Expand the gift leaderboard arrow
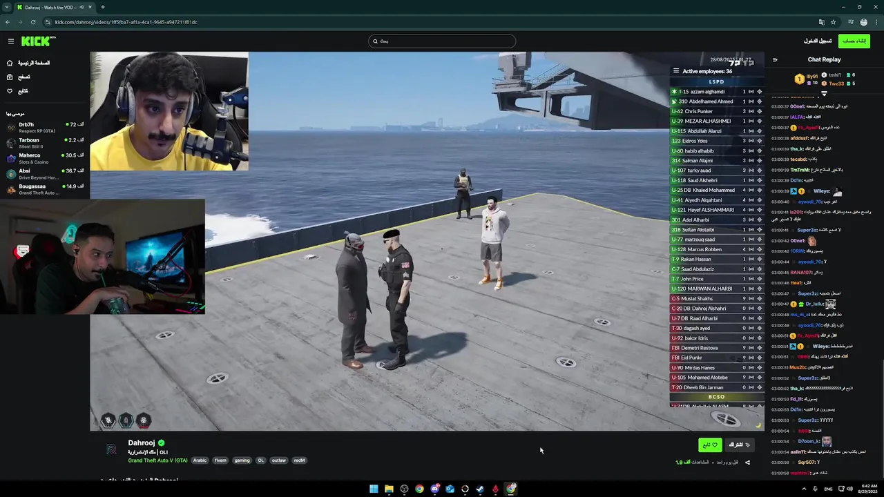The image size is (884, 497). click(824, 93)
